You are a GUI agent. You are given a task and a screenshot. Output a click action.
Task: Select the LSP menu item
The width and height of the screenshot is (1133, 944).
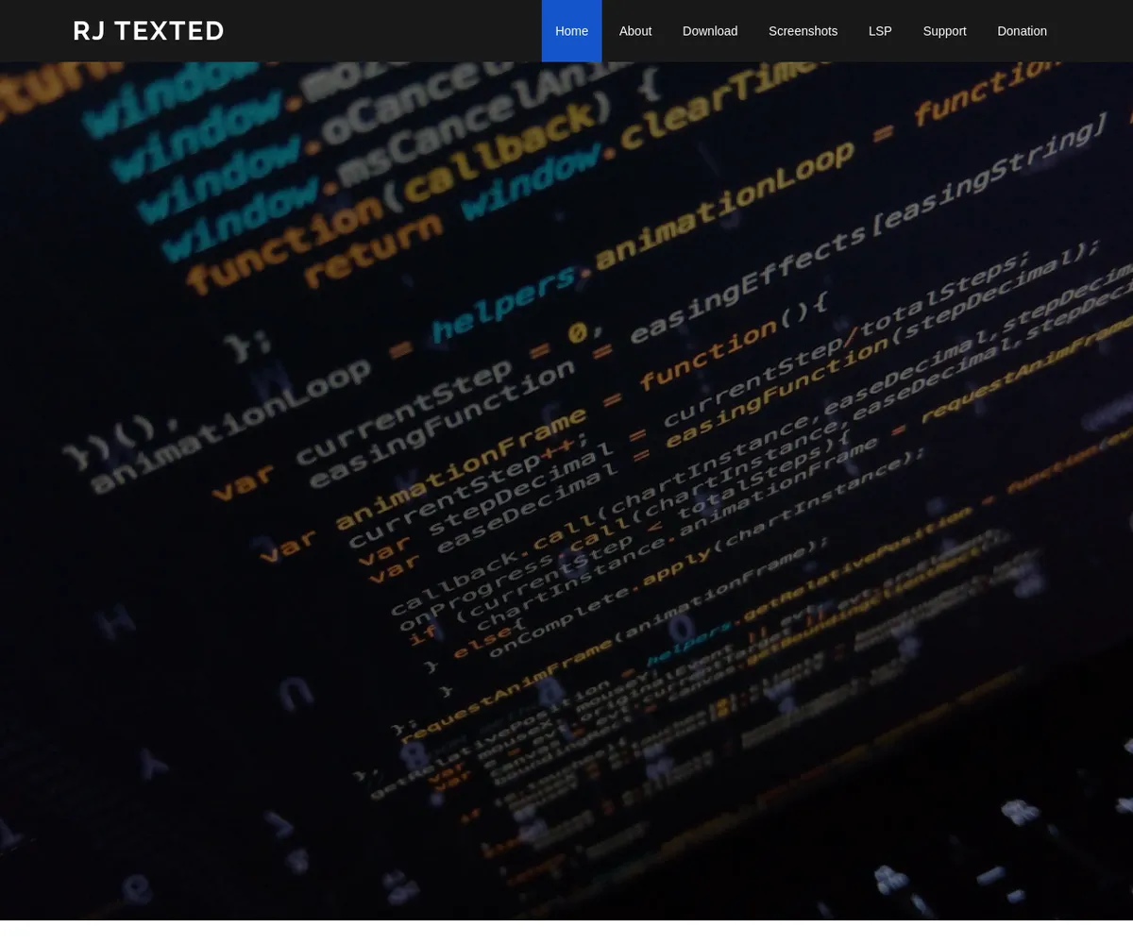coord(880,31)
